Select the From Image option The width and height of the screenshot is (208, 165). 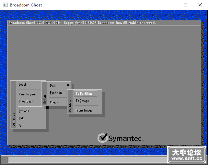coord(84,110)
